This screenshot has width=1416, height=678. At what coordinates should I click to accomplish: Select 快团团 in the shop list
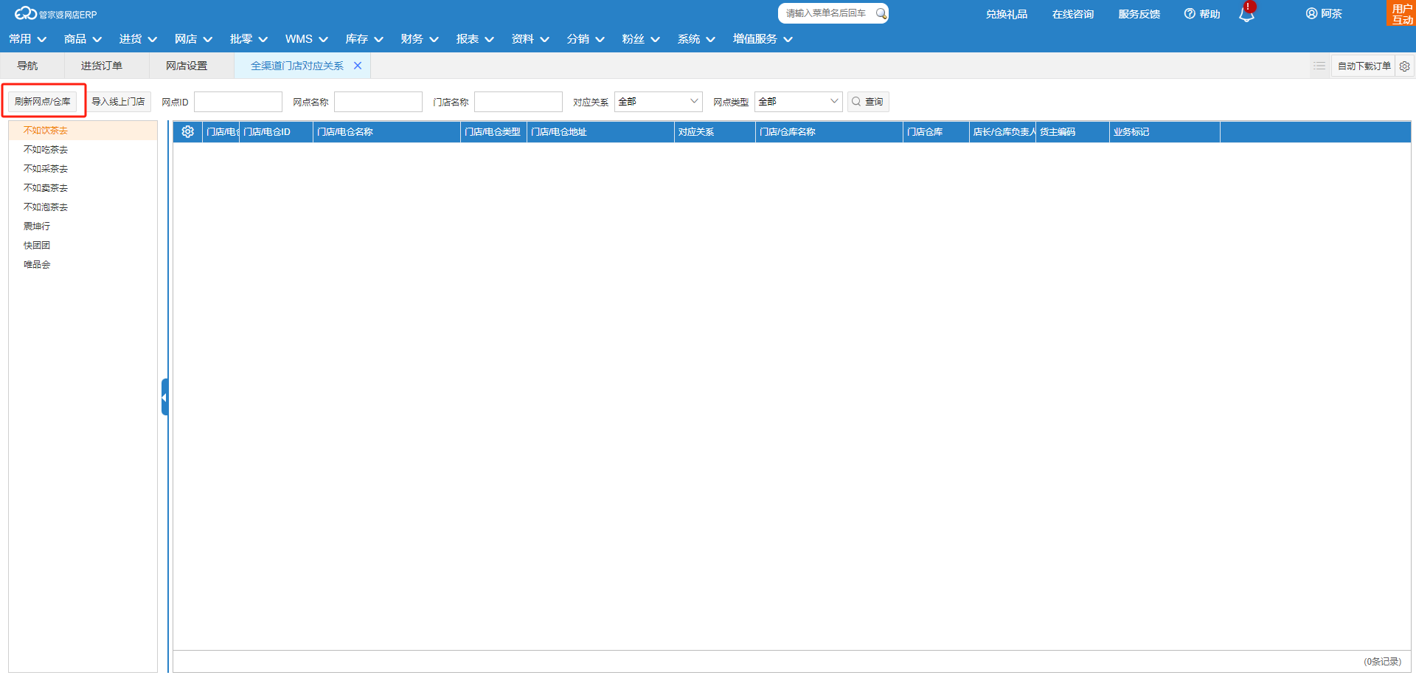[x=83, y=246]
